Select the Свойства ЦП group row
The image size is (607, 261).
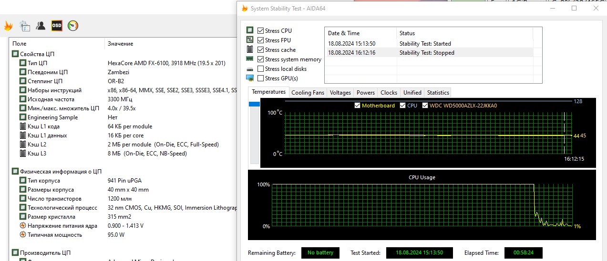[123, 54]
